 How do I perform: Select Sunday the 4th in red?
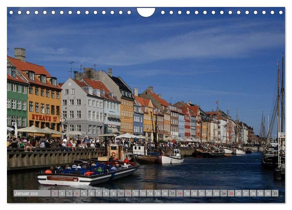77,193
